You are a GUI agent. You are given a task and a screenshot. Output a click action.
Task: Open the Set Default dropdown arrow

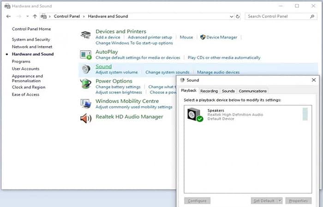point(280,201)
